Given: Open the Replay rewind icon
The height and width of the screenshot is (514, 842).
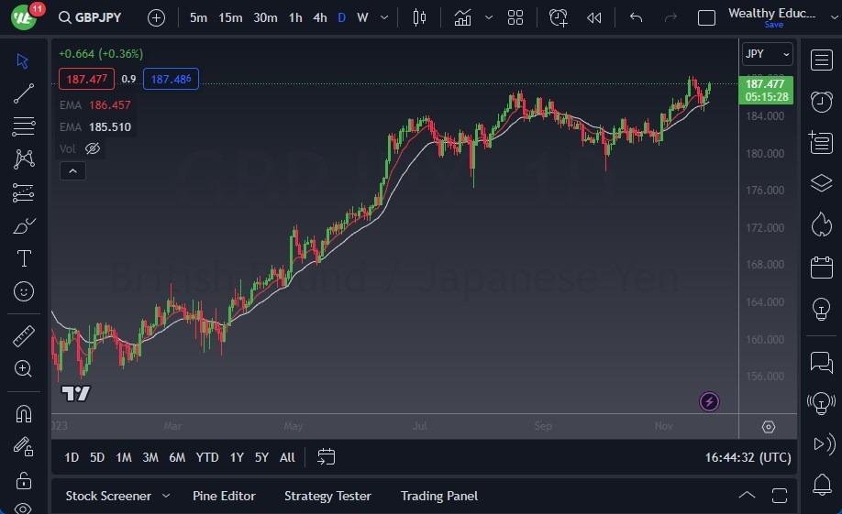Looking at the screenshot, I should (x=594, y=17).
